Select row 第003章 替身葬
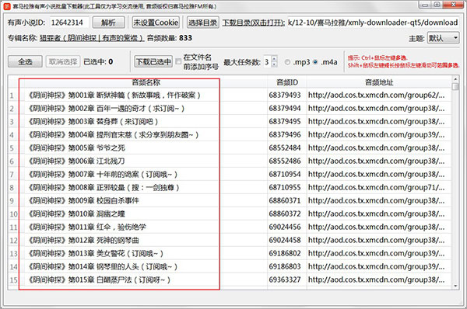The image size is (467, 309). (146, 122)
